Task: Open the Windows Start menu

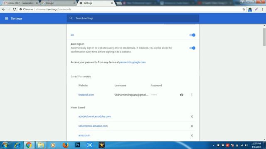Action: click(5, 145)
